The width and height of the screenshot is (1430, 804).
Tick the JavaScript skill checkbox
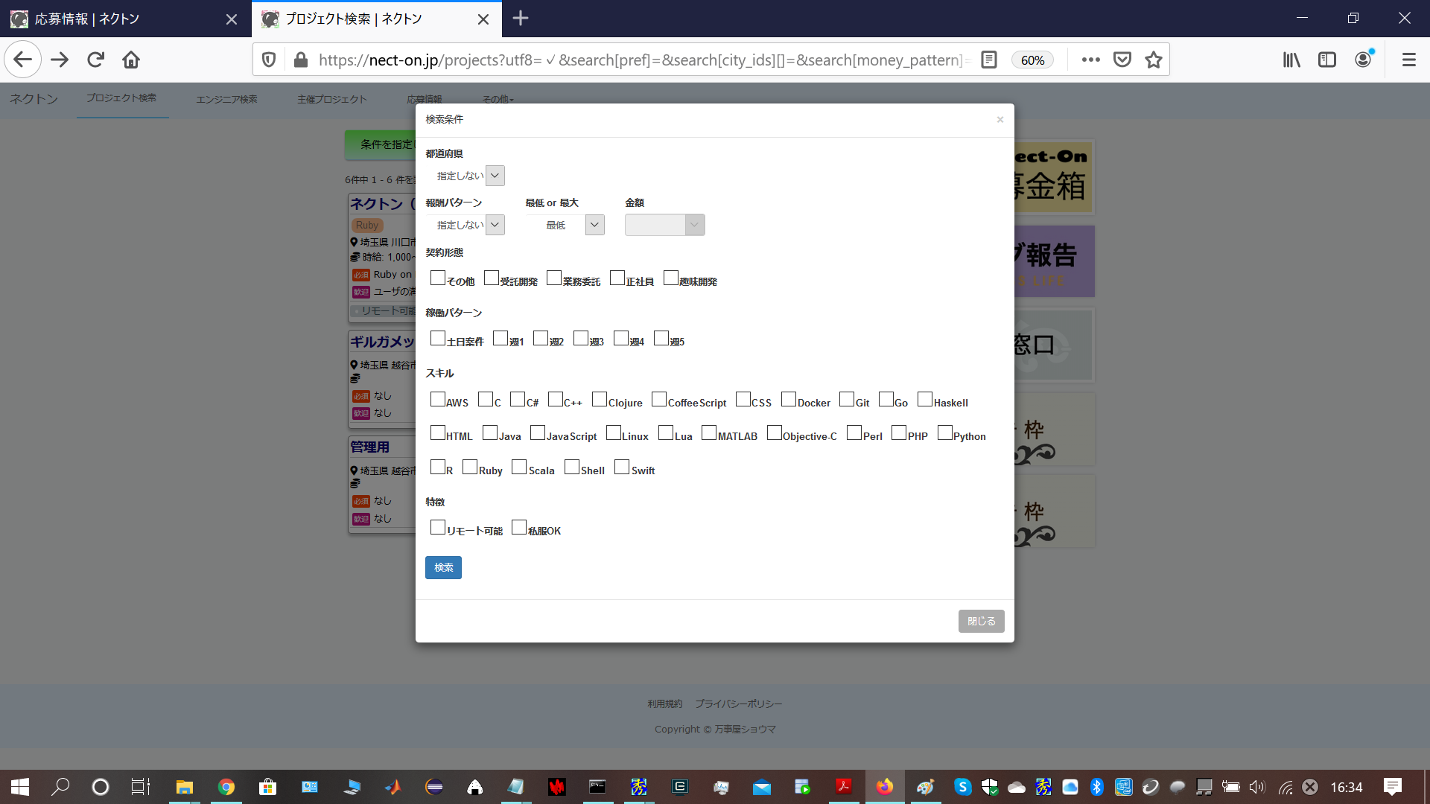click(538, 433)
